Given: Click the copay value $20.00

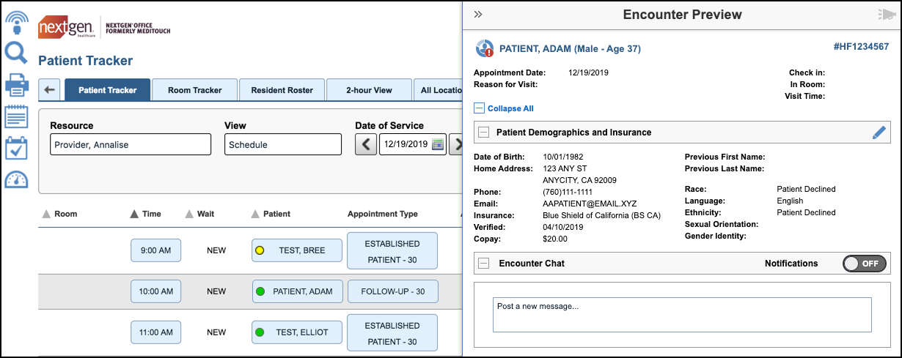Looking at the screenshot, I should point(555,239).
